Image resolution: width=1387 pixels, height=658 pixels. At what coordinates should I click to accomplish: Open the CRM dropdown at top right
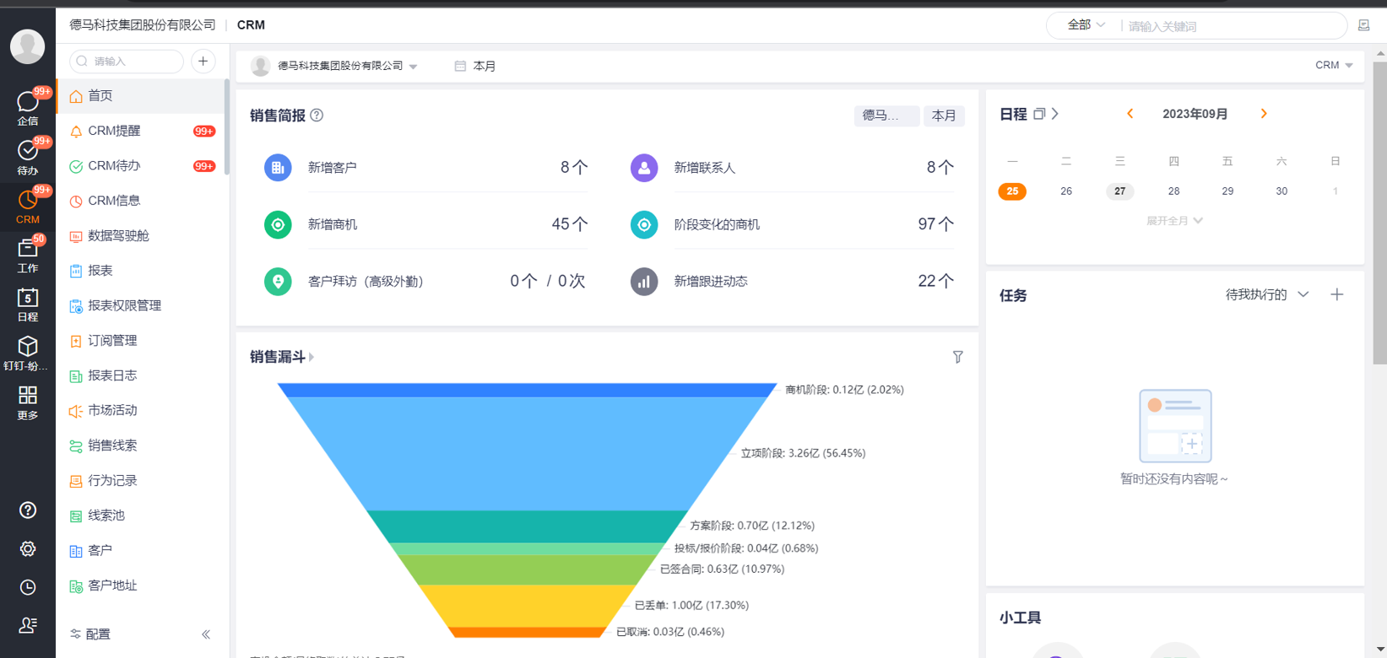(1333, 65)
